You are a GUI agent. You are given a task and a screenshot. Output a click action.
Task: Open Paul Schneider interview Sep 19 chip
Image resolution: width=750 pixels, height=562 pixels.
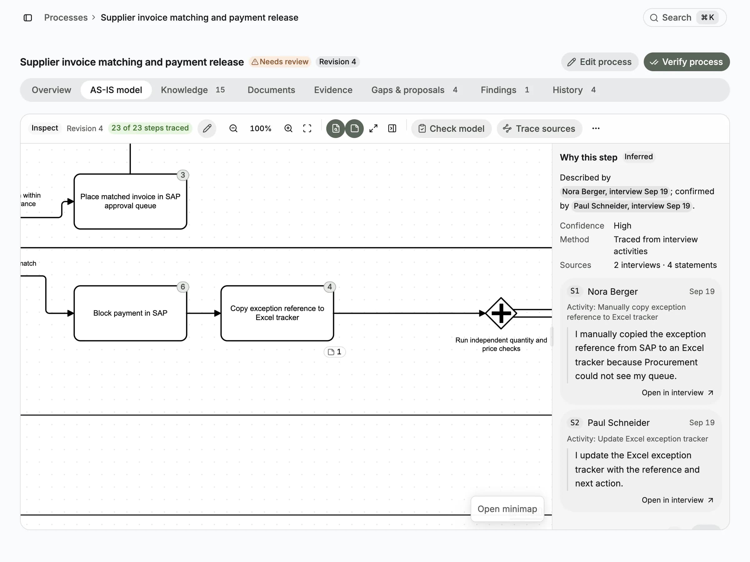(632, 206)
